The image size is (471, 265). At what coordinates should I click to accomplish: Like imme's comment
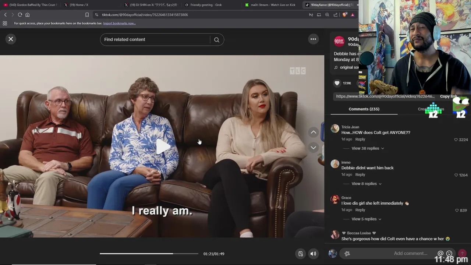[456, 175]
